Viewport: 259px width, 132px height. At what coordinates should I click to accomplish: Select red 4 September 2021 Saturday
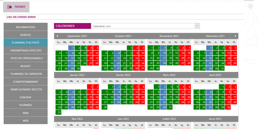click(90, 48)
